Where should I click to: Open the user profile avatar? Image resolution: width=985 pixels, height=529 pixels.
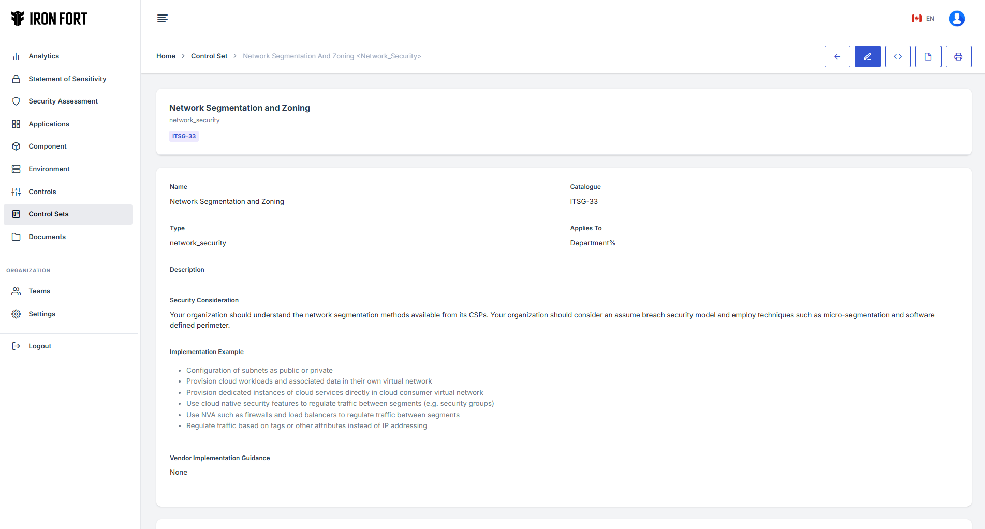point(957,19)
